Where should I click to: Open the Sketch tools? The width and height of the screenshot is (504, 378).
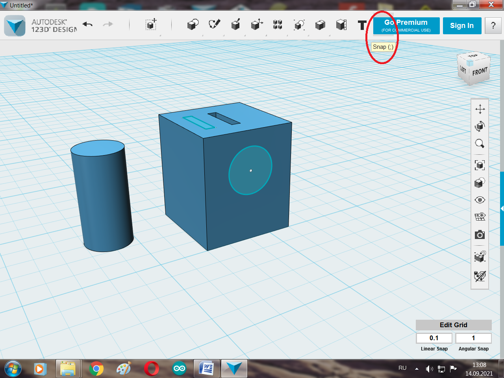coord(214,24)
